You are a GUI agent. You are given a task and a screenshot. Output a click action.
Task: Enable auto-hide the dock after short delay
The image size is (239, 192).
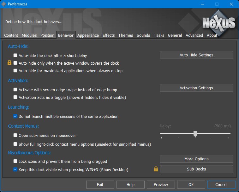point(15,55)
